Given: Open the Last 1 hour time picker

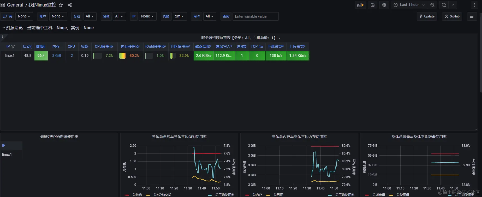Looking at the screenshot, I should pyautogui.click(x=409, y=5).
